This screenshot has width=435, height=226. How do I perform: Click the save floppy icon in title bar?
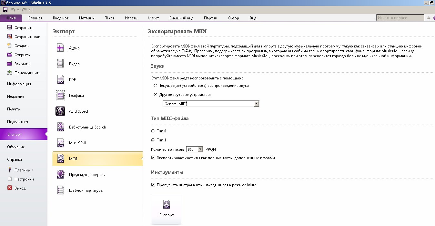pos(5,10)
